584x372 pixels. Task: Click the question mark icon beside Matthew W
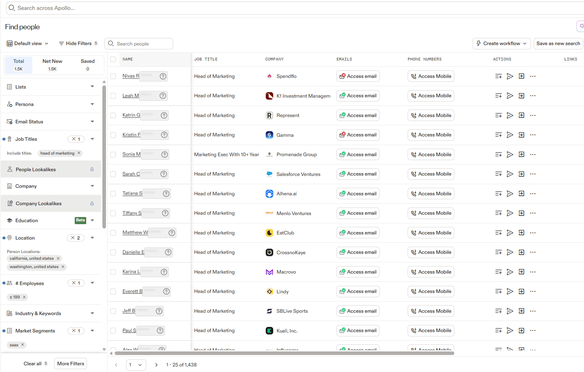point(172,233)
